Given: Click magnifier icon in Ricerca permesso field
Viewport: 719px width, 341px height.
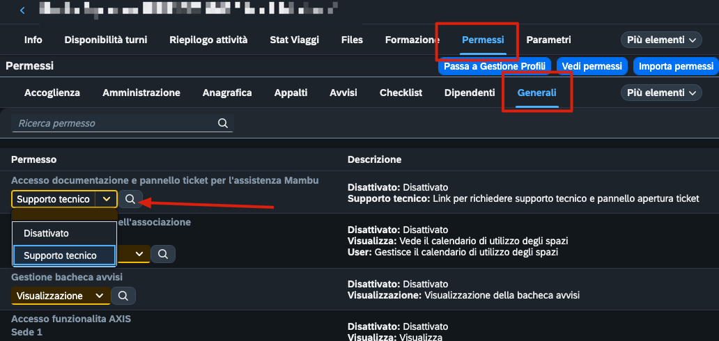Looking at the screenshot, I should pos(223,123).
